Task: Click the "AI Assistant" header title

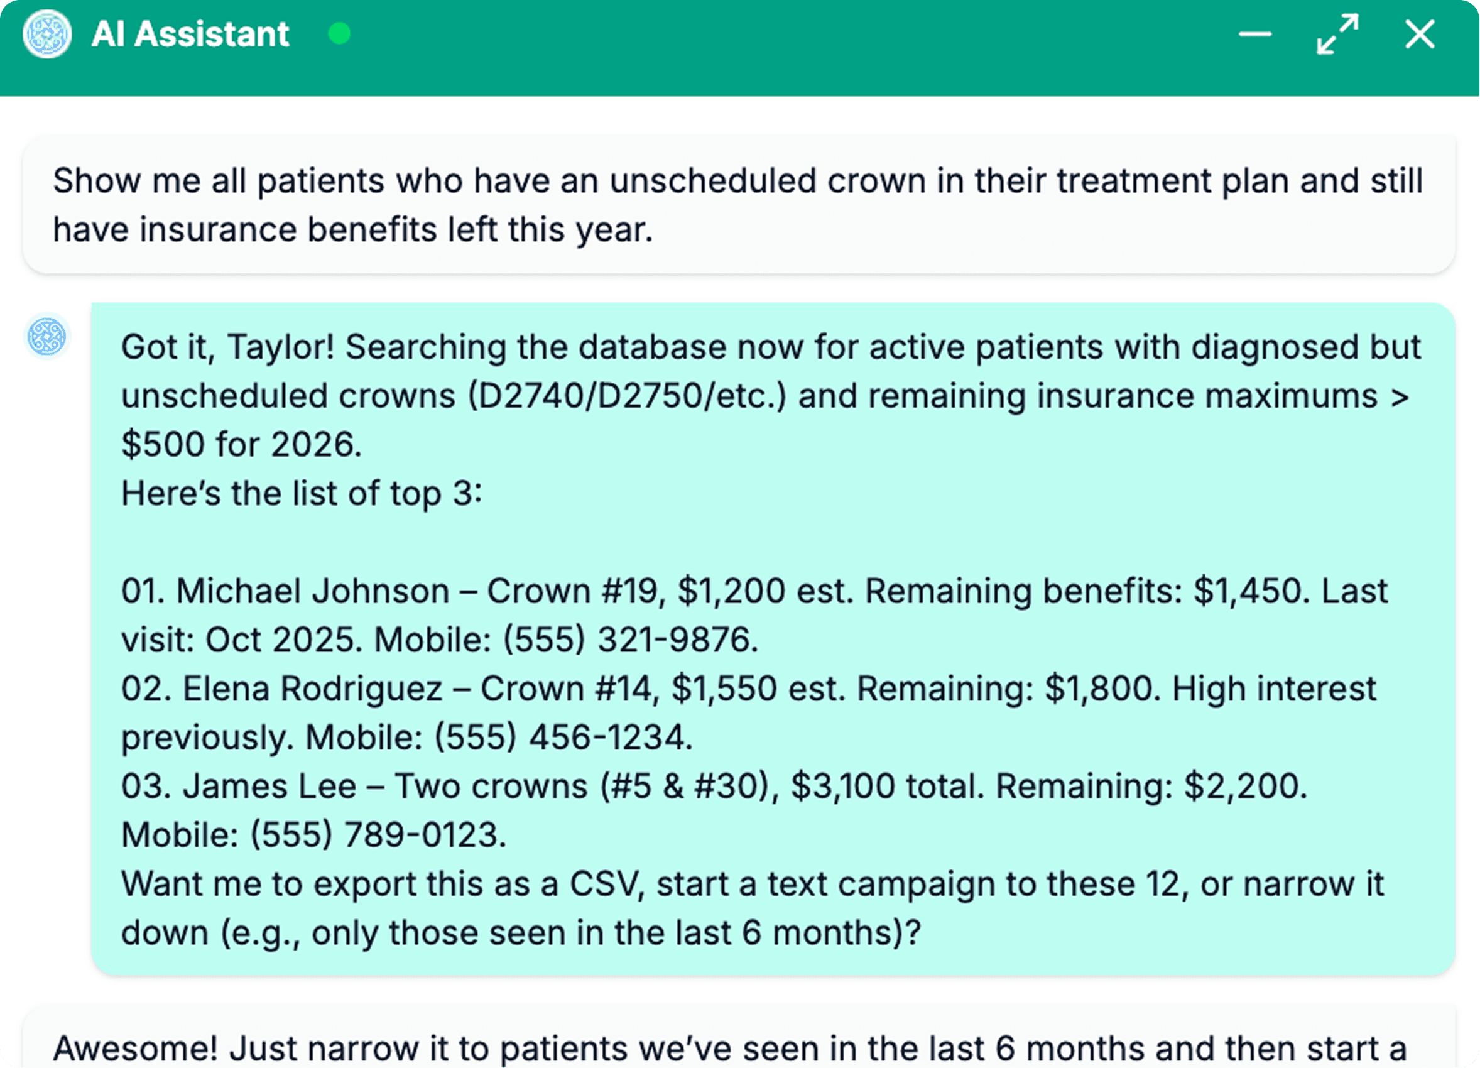Action: pos(190,34)
